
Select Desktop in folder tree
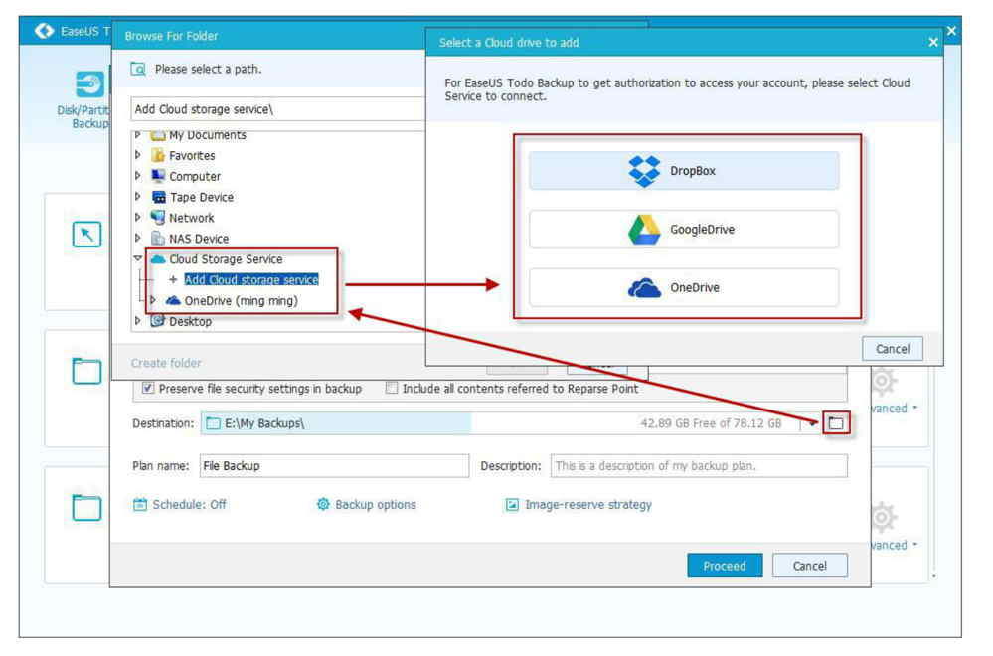[x=190, y=322]
